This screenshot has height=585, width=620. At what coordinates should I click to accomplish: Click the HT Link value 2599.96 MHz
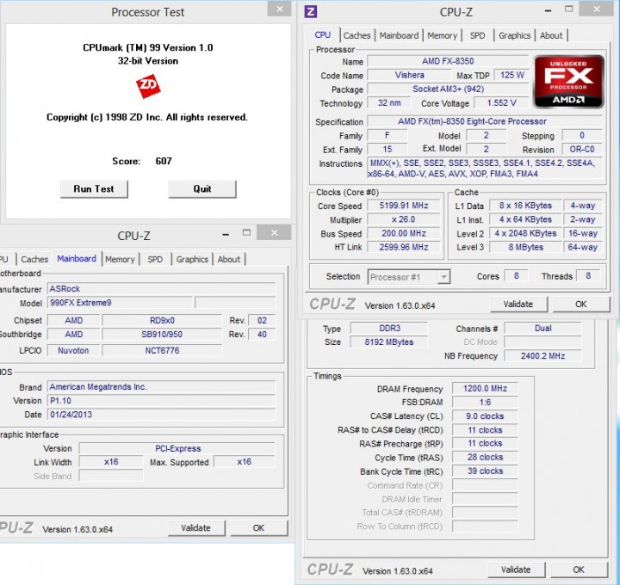pos(404,247)
